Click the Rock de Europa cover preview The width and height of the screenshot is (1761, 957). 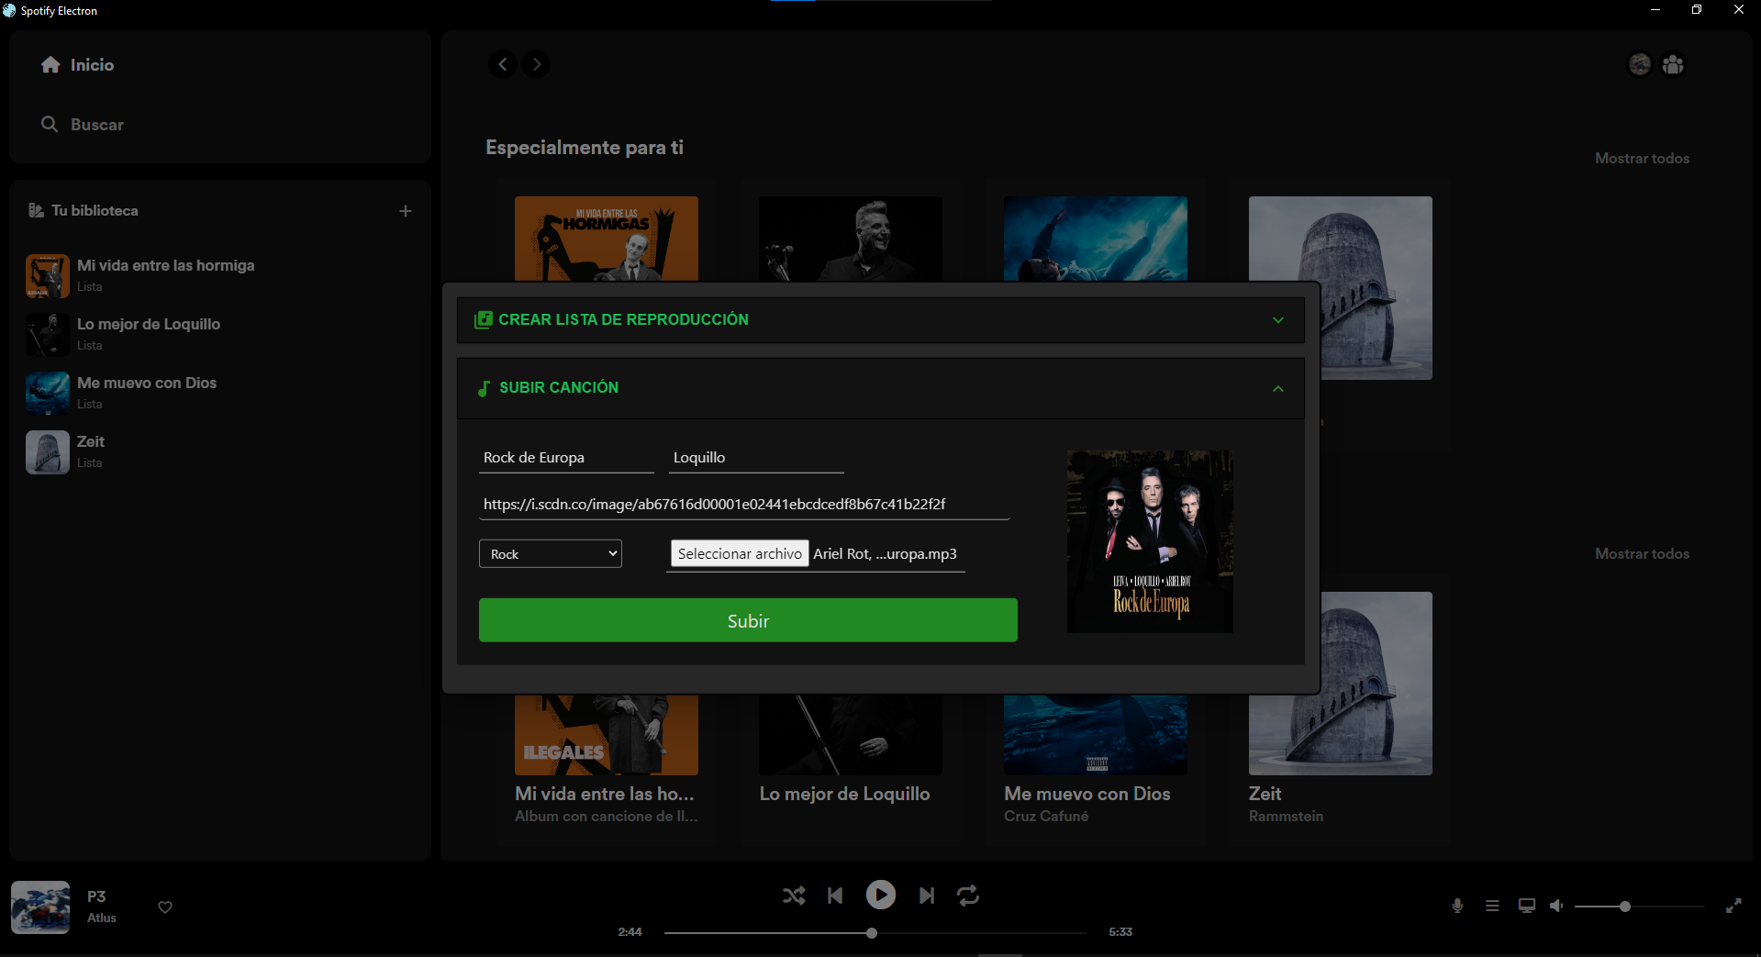coord(1151,541)
